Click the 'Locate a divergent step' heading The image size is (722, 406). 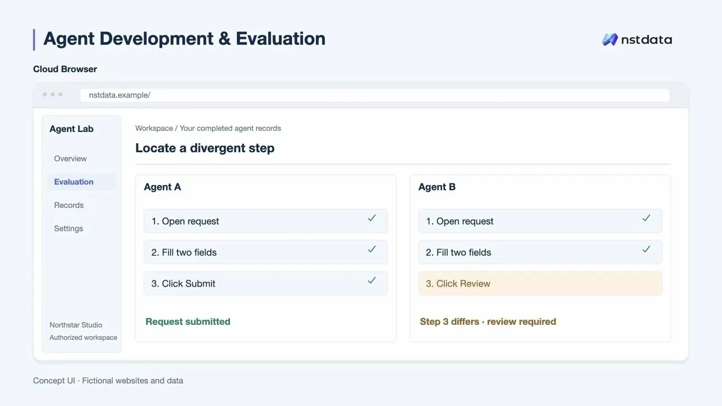click(205, 148)
